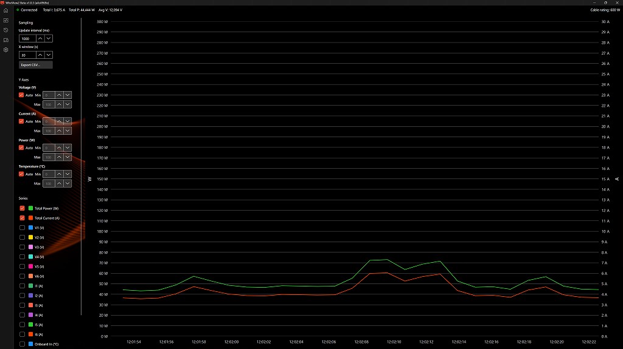
Task: Click the Update interval input field
Action: 27,38
